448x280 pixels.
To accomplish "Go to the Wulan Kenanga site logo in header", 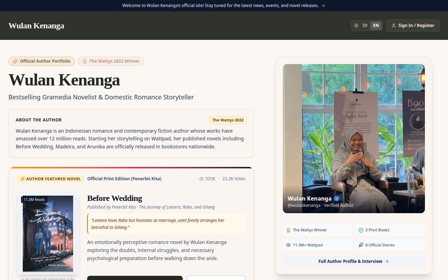I will pyautogui.click(x=36, y=26).
